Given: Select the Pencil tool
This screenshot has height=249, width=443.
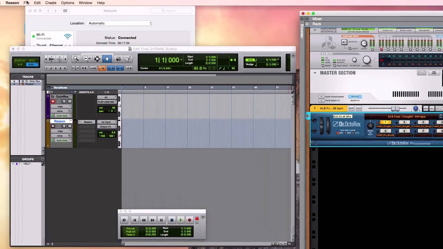Looking at the screenshot, I should coord(128,59).
